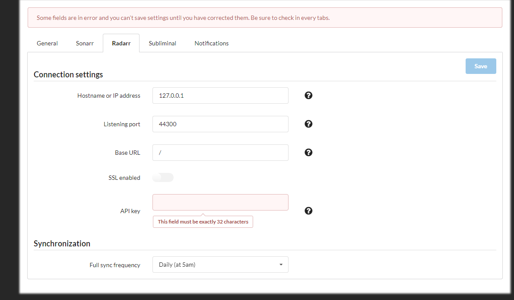This screenshot has height=300, width=514.
Task: View help for the Base URL setting
Action: tap(308, 152)
